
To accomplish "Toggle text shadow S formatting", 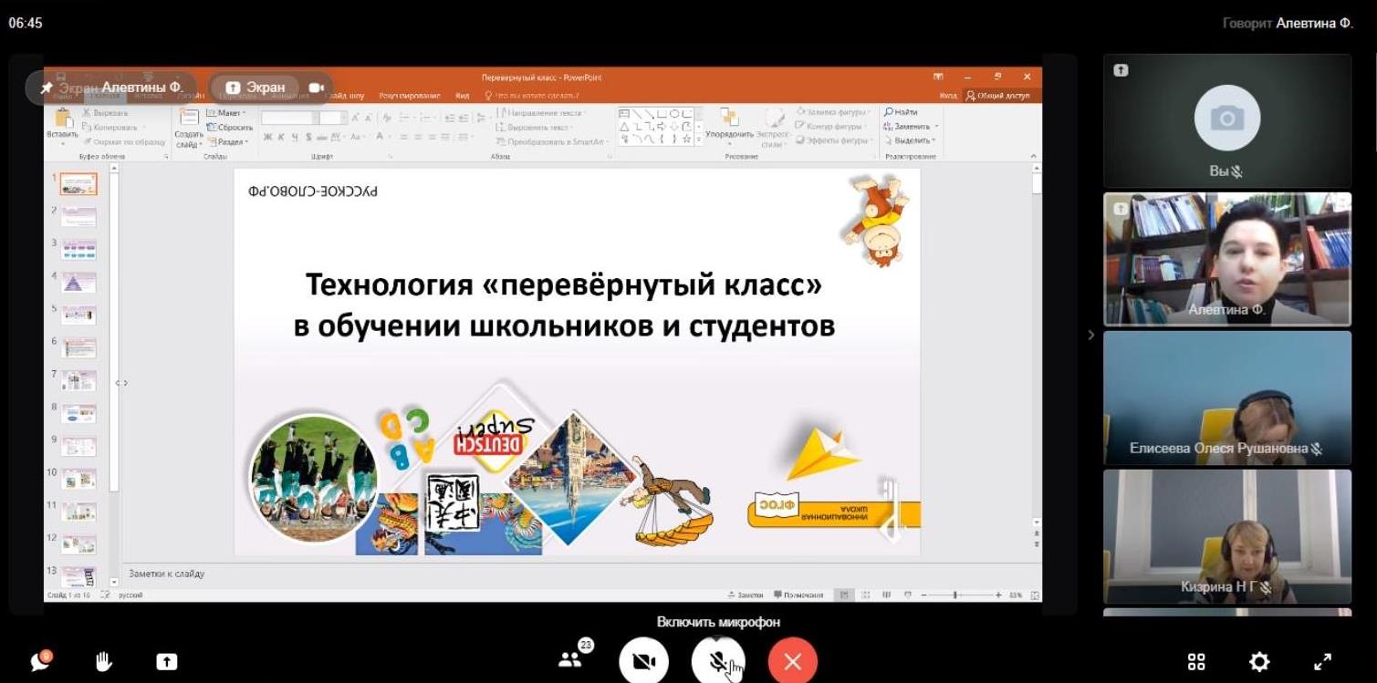I will [309, 137].
